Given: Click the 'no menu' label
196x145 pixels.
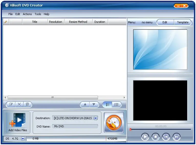Looking at the screenshot, I should [147, 22].
